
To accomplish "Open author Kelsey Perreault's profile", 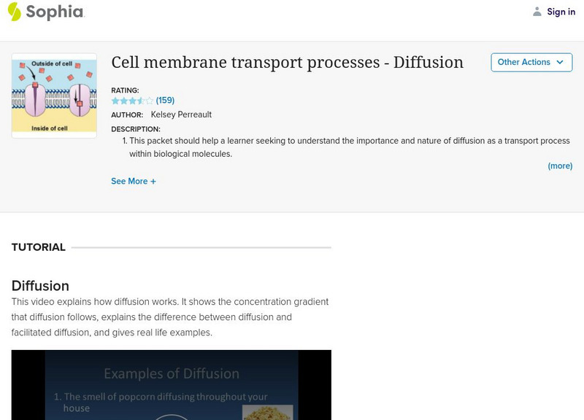I will click(x=181, y=114).
